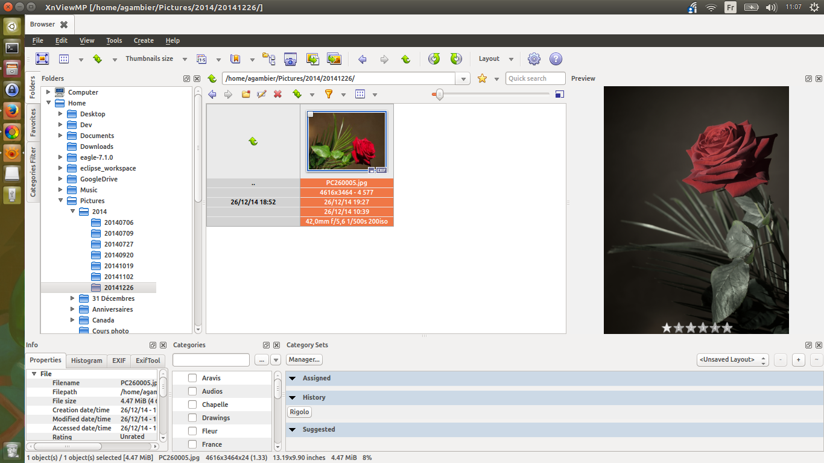Collapse the 2014 folder in tree
The width and height of the screenshot is (824, 463).
[72, 212]
